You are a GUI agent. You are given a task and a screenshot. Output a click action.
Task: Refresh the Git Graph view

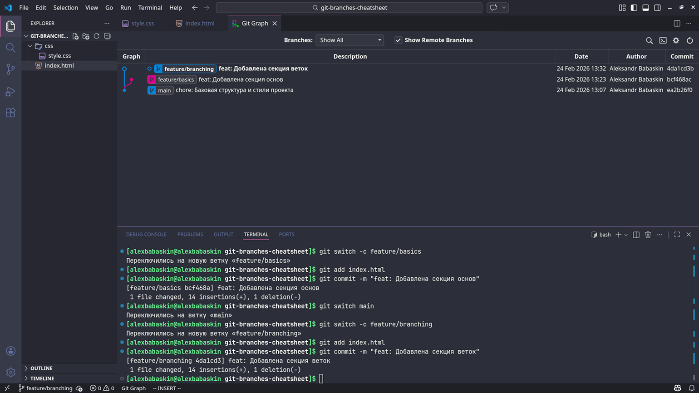click(689, 40)
